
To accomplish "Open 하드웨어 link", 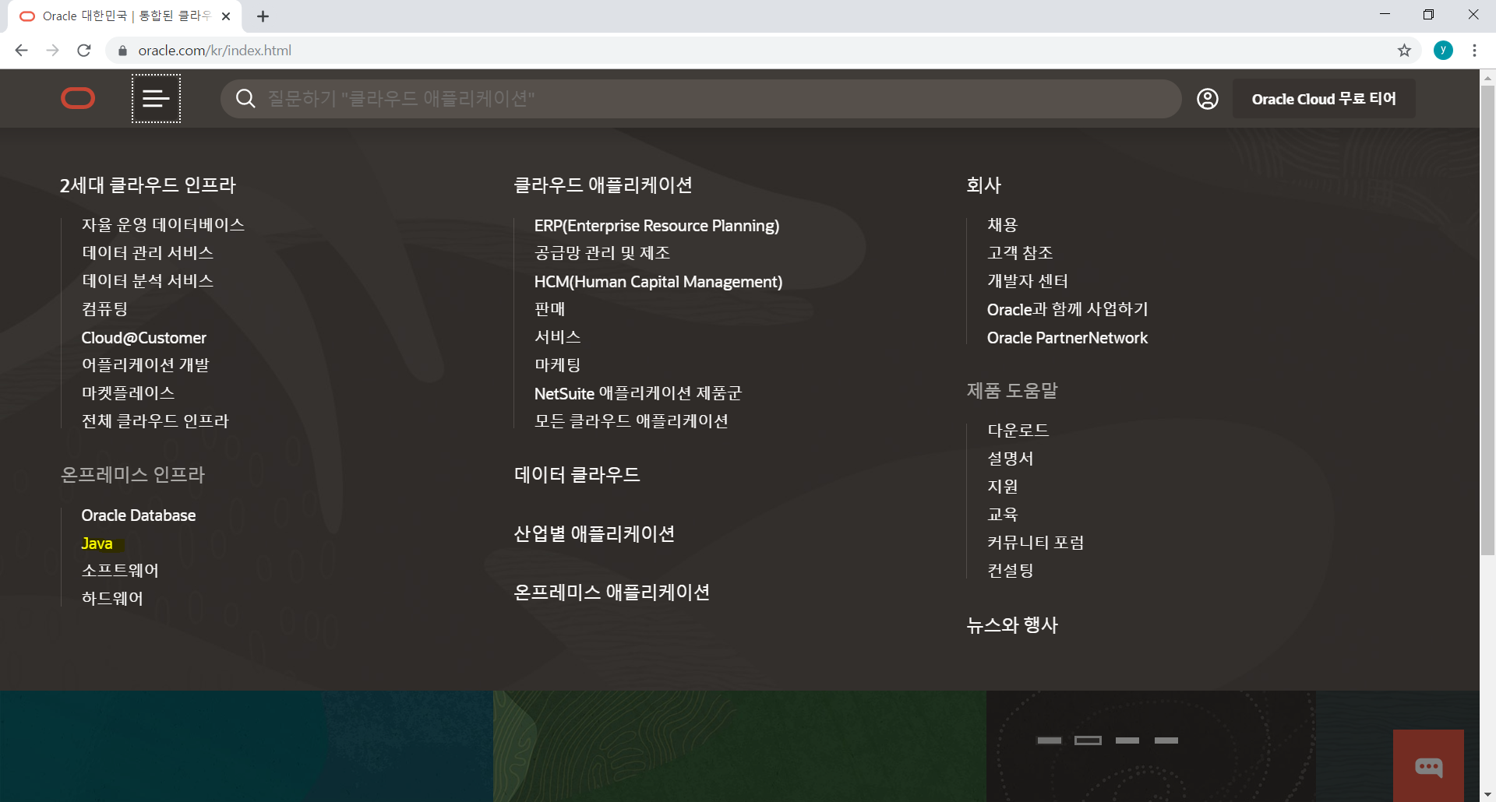I will point(112,599).
